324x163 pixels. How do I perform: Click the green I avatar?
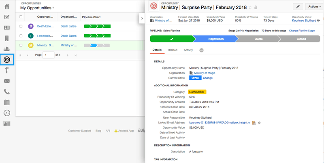point(31,36)
